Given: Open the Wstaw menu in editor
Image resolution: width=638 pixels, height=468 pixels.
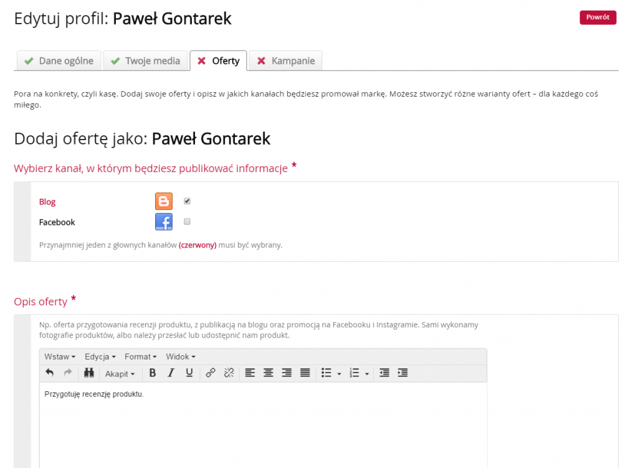Looking at the screenshot, I should tap(60, 356).
